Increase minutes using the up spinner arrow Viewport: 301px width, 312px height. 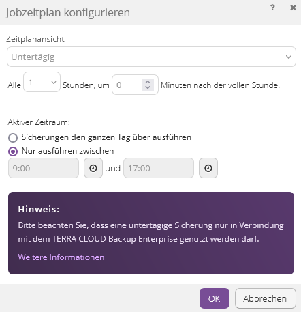click(x=148, y=82)
